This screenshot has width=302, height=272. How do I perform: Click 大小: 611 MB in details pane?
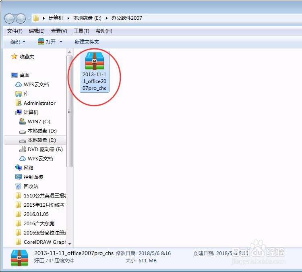pos(141,261)
